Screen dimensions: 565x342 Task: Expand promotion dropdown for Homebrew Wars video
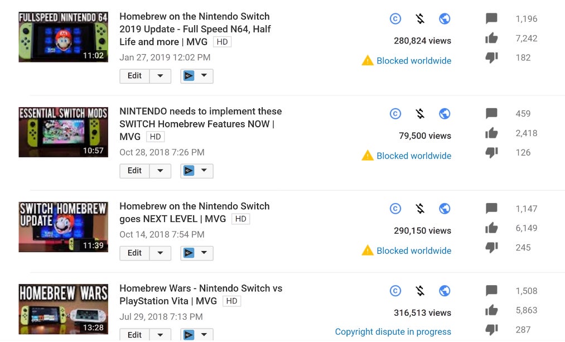[197, 335]
